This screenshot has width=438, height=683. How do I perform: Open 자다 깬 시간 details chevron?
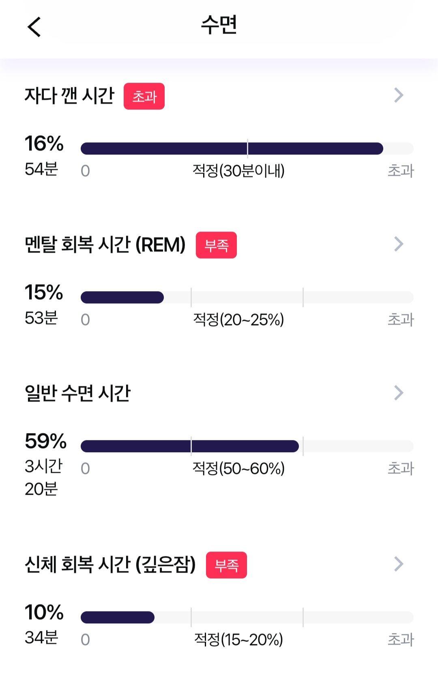pyautogui.click(x=399, y=95)
